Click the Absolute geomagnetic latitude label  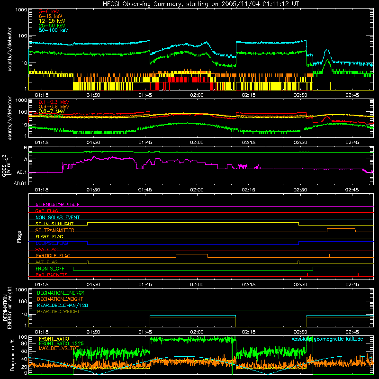tap(327, 339)
